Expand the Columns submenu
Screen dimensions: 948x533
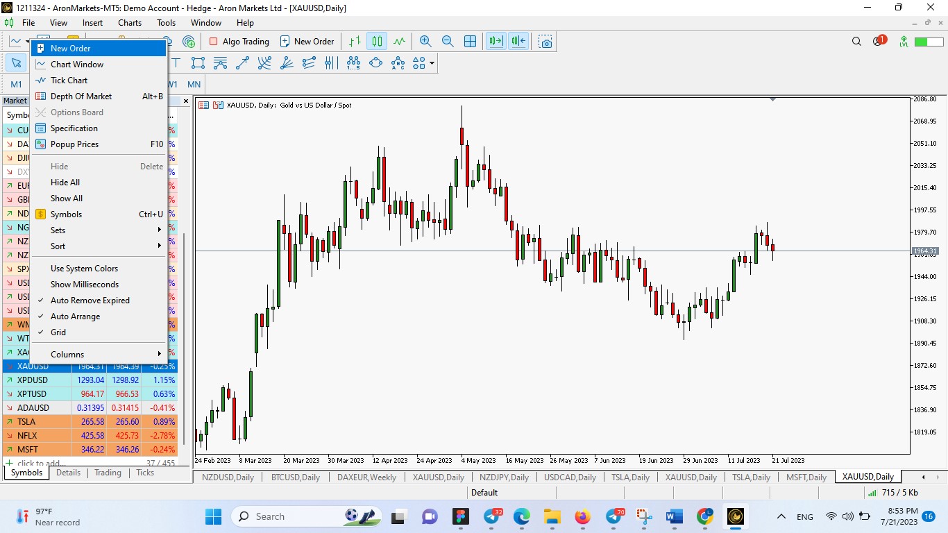tap(99, 355)
